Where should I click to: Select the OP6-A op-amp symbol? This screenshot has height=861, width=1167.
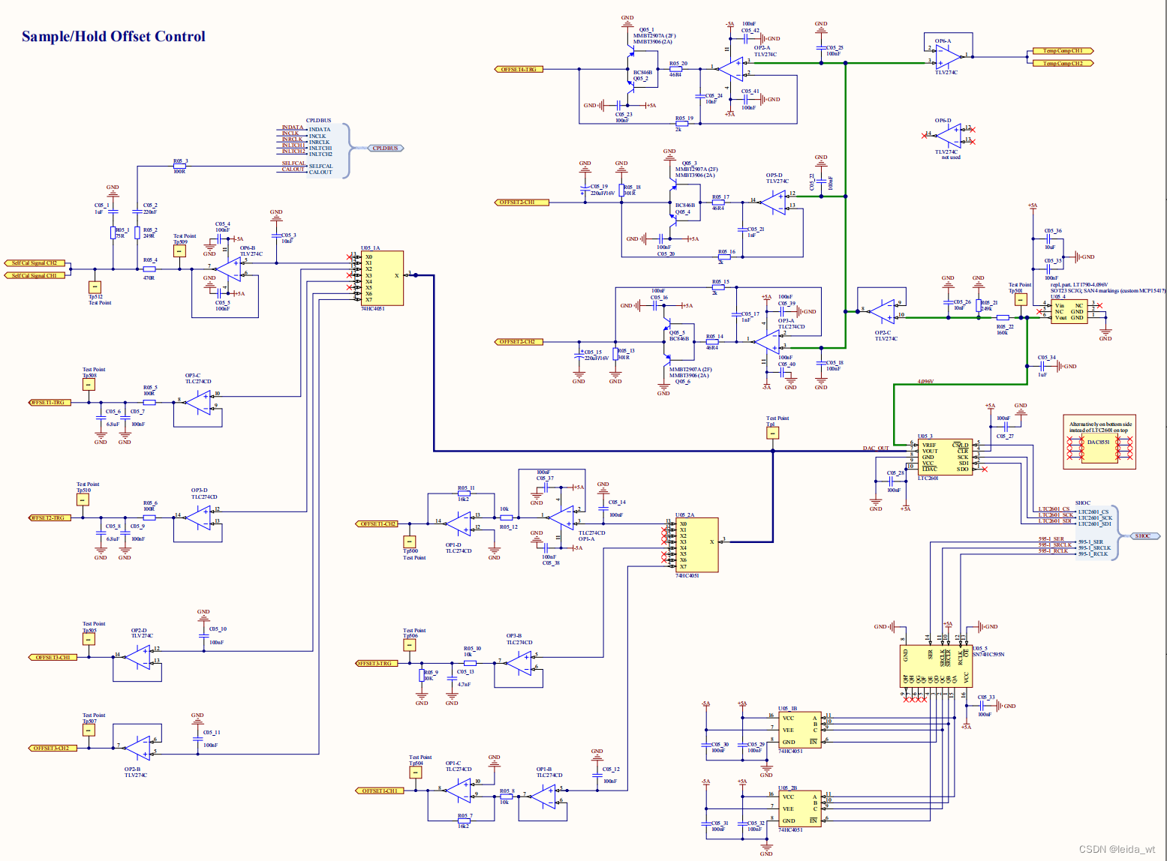(949, 56)
